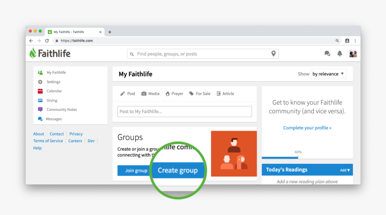Click the lock icon in the address bar

pos(57,41)
